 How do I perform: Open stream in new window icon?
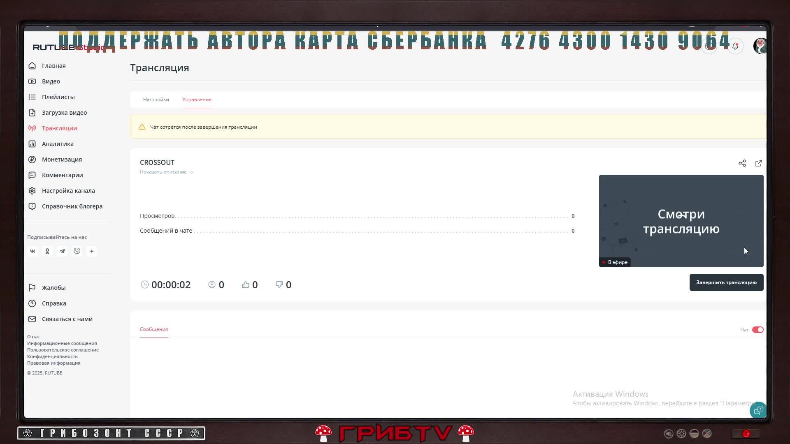759,163
